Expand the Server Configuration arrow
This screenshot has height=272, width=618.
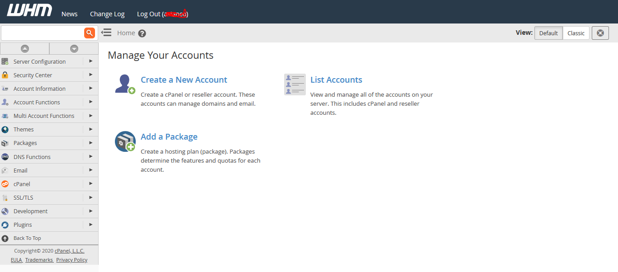(x=90, y=61)
